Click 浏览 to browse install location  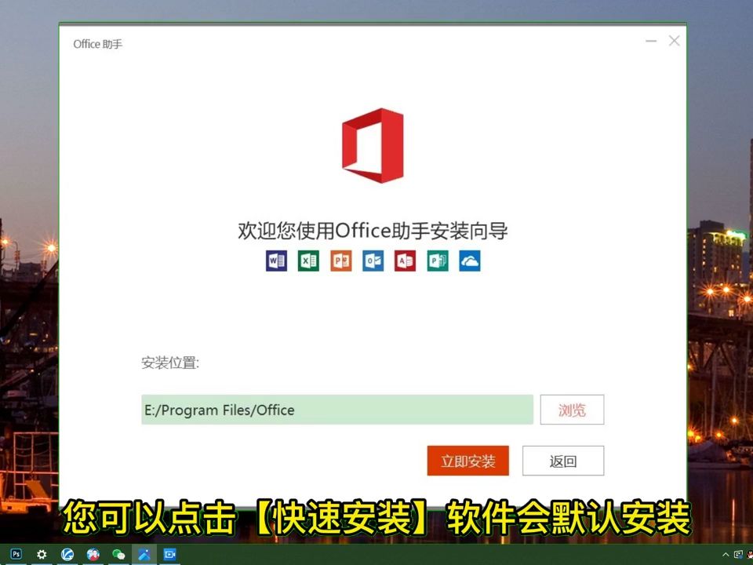(x=572, y=410)
